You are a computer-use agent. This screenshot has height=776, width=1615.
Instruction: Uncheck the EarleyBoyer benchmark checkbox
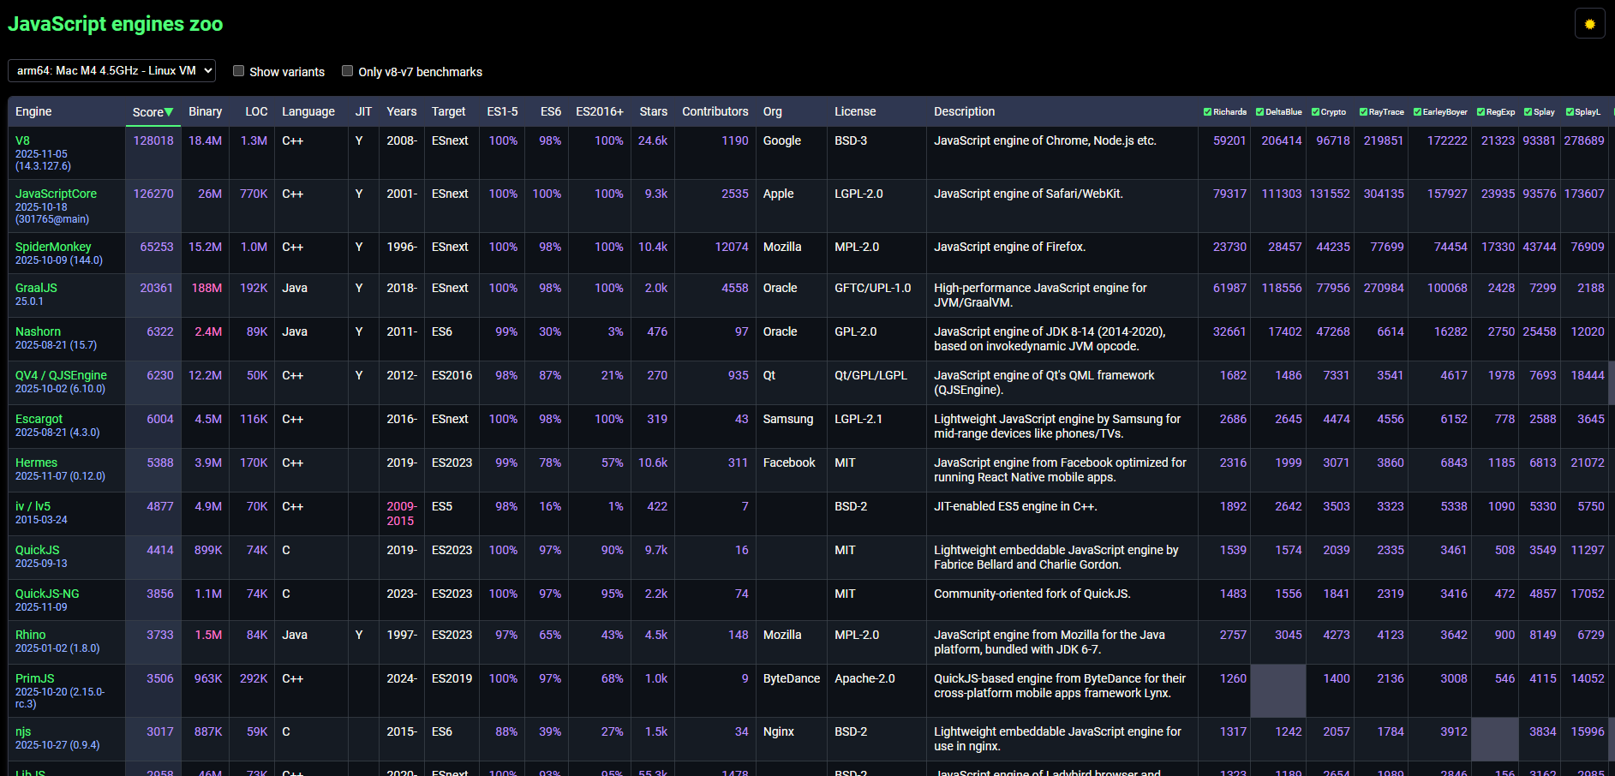1417,112
